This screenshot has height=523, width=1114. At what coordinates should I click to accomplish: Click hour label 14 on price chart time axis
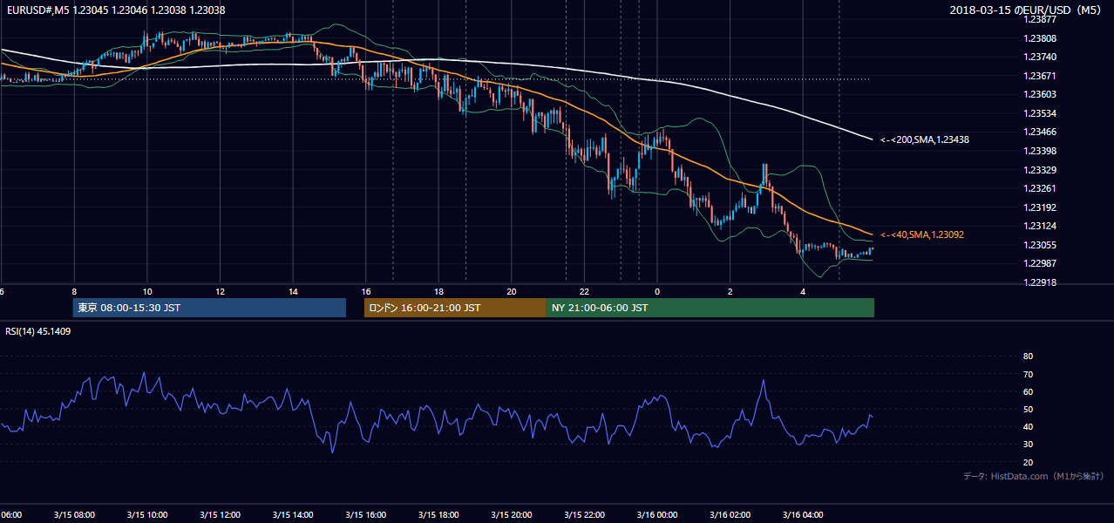coord(293,291)
